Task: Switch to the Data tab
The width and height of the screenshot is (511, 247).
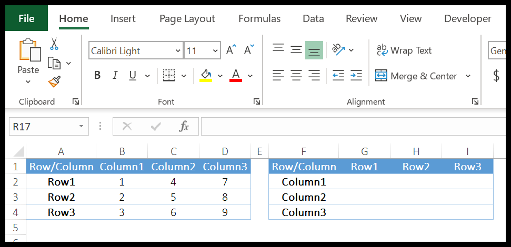Action: (313, 18)
